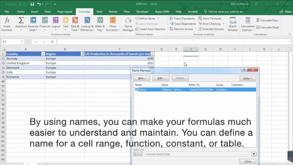The width and height of the screenshot is (293, 165).
Task: Click the Share button
Action: pyautogui.click(x=286, y=11)
